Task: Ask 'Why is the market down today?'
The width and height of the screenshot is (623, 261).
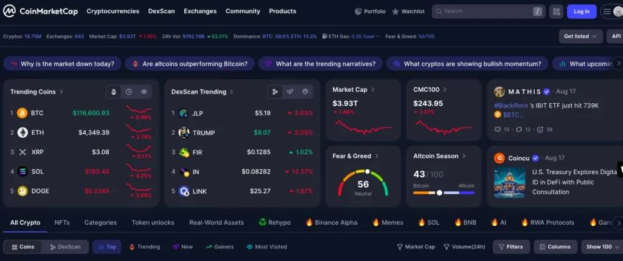Action: (x=63, y=64)
